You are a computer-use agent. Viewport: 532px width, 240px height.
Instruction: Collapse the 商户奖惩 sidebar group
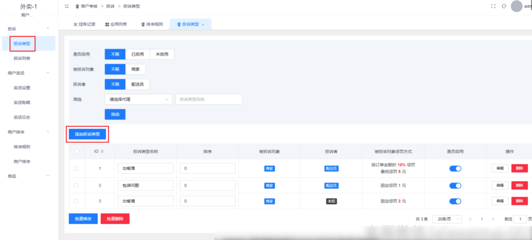[48, 73]
